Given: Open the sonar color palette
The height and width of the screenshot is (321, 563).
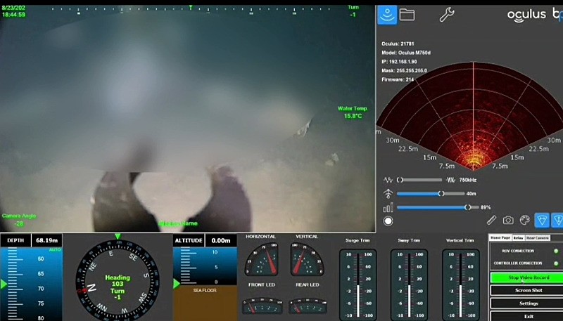Looking at the screenshot, I should pos(524,221).
